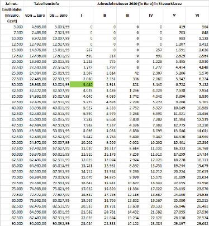
Task: Select the 29.197 value in column V
Action: pyautogui.click(x=174, y=223)
